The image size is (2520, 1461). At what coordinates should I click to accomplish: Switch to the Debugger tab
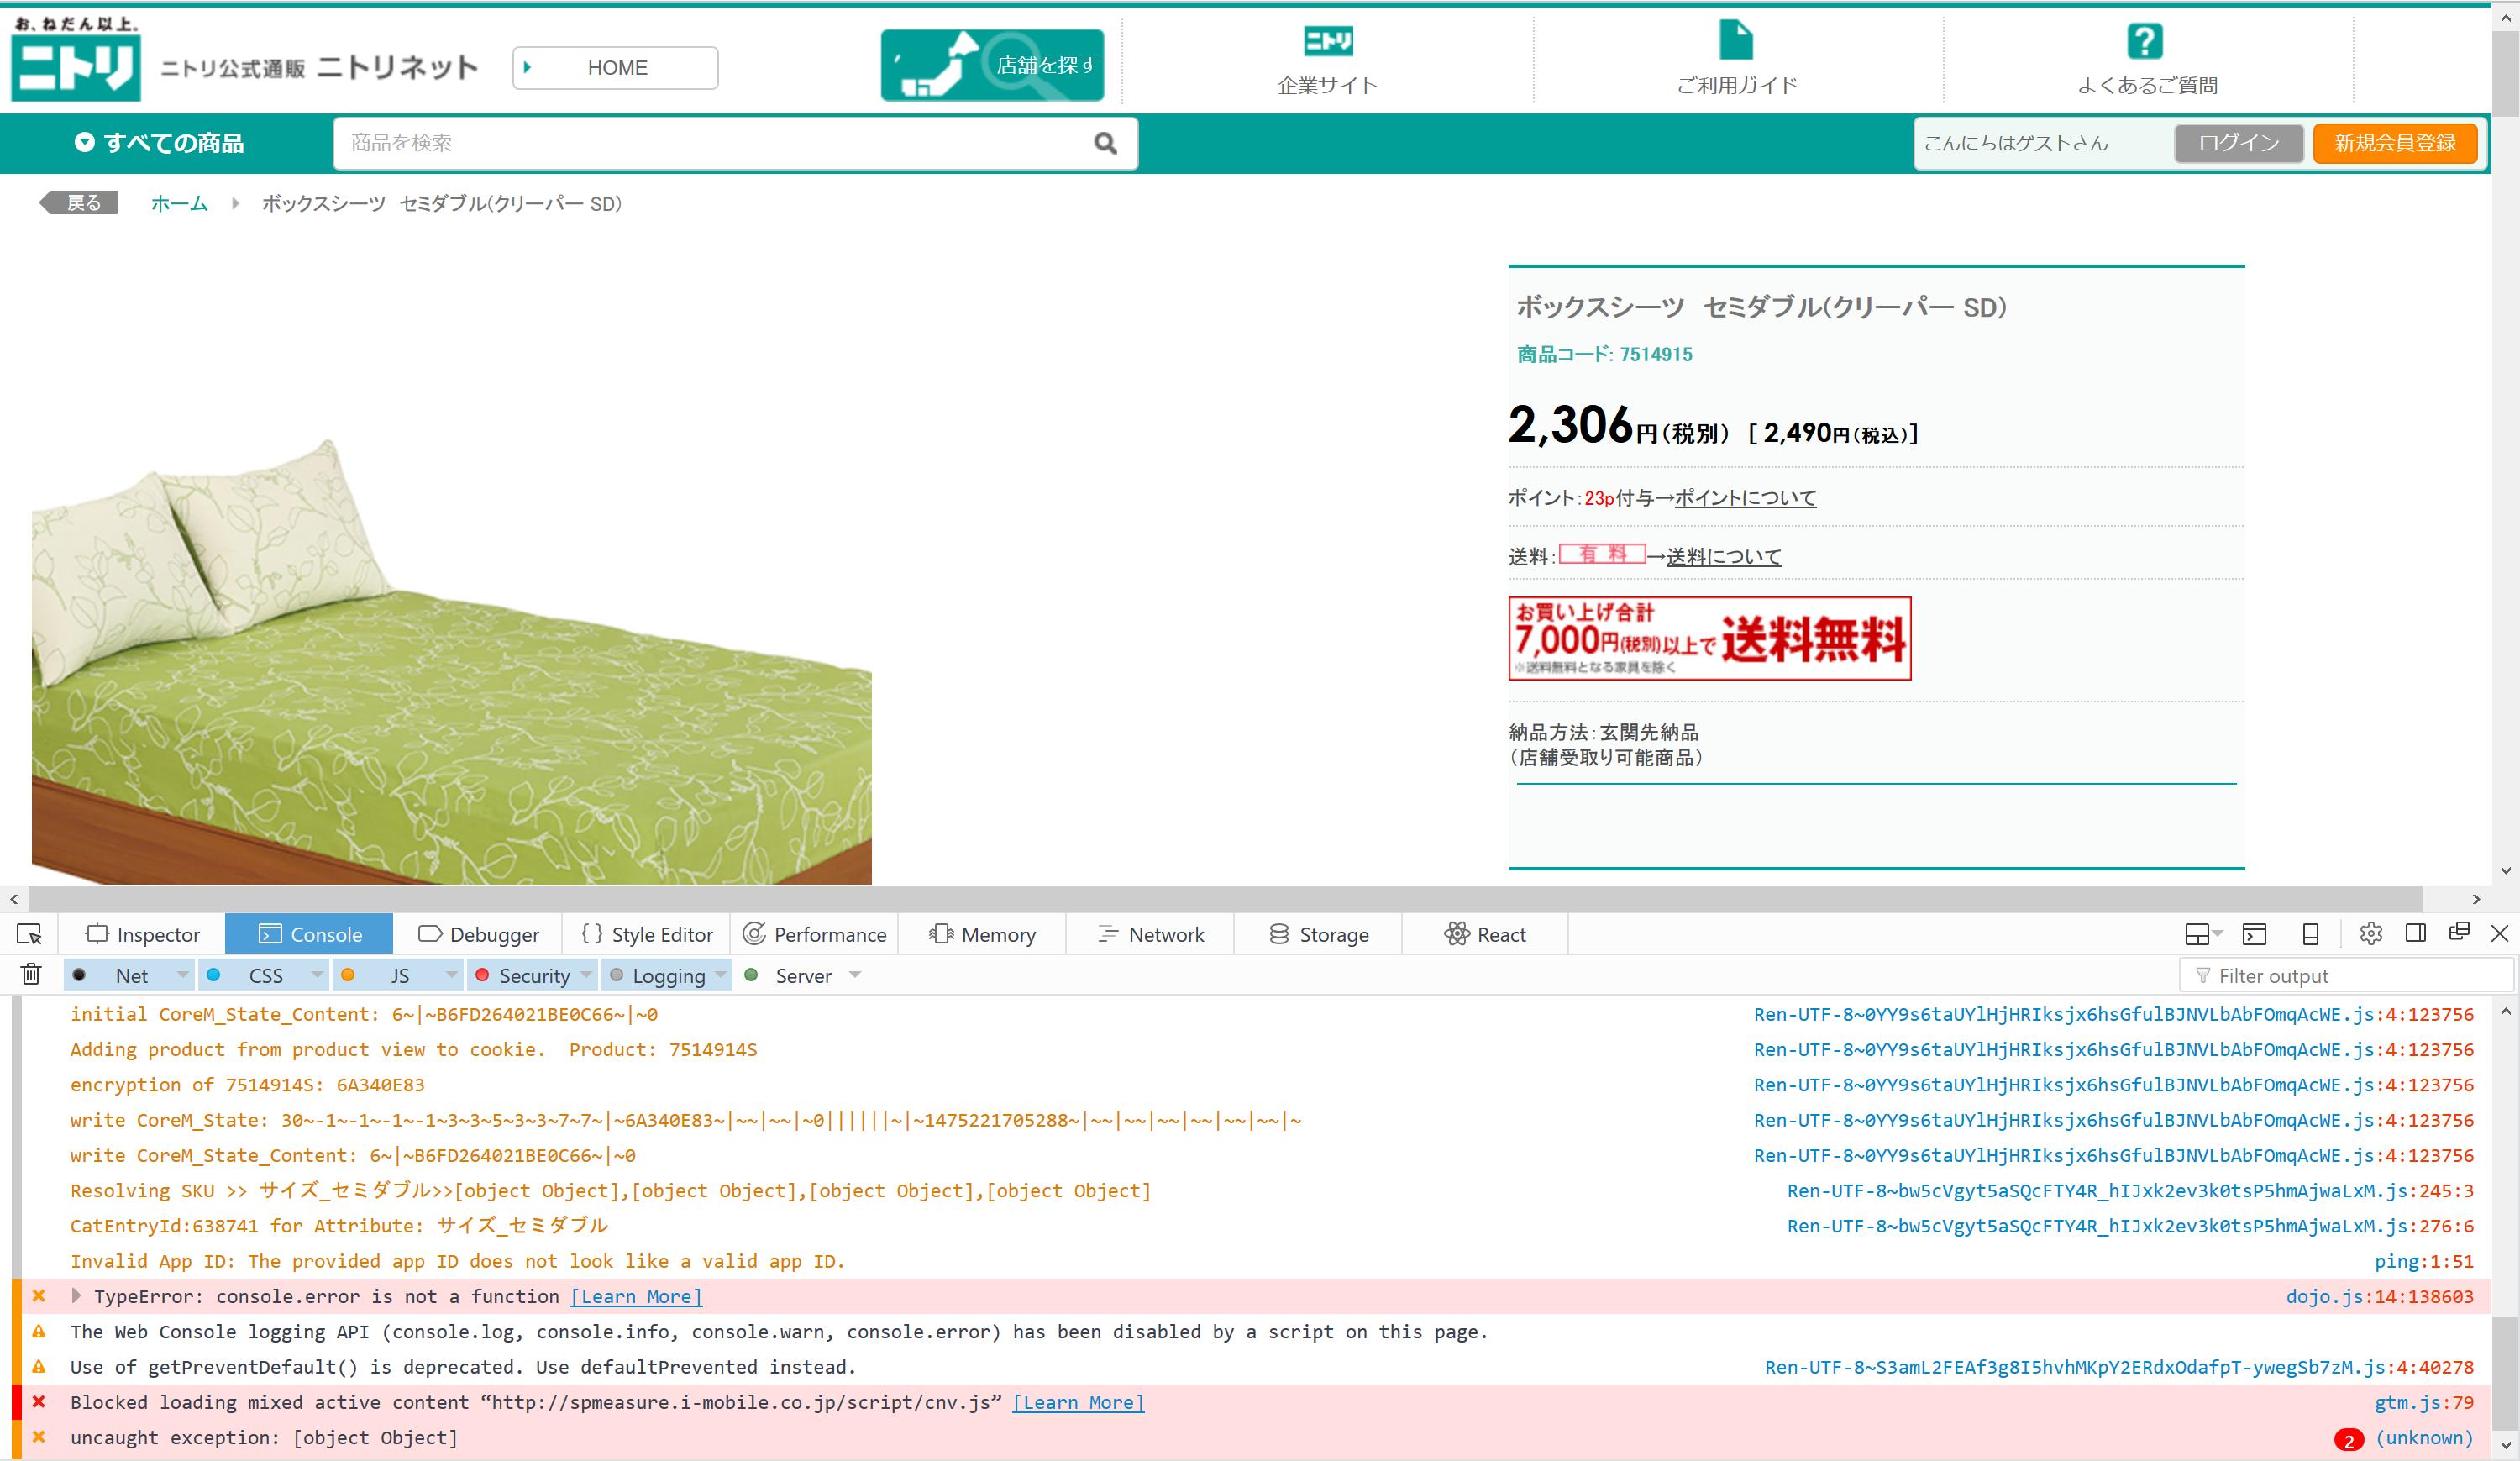(x=478, y=934)
